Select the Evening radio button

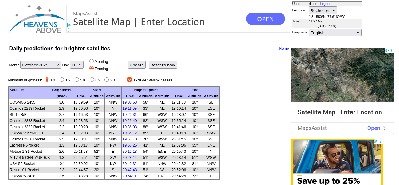pos(92,69)
